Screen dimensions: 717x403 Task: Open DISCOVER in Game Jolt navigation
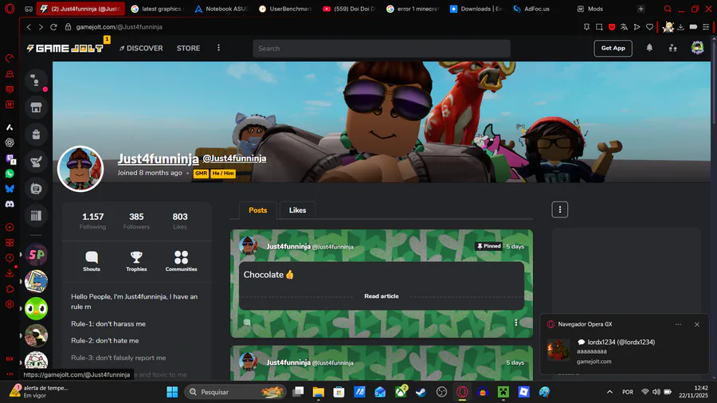point(141,48)
